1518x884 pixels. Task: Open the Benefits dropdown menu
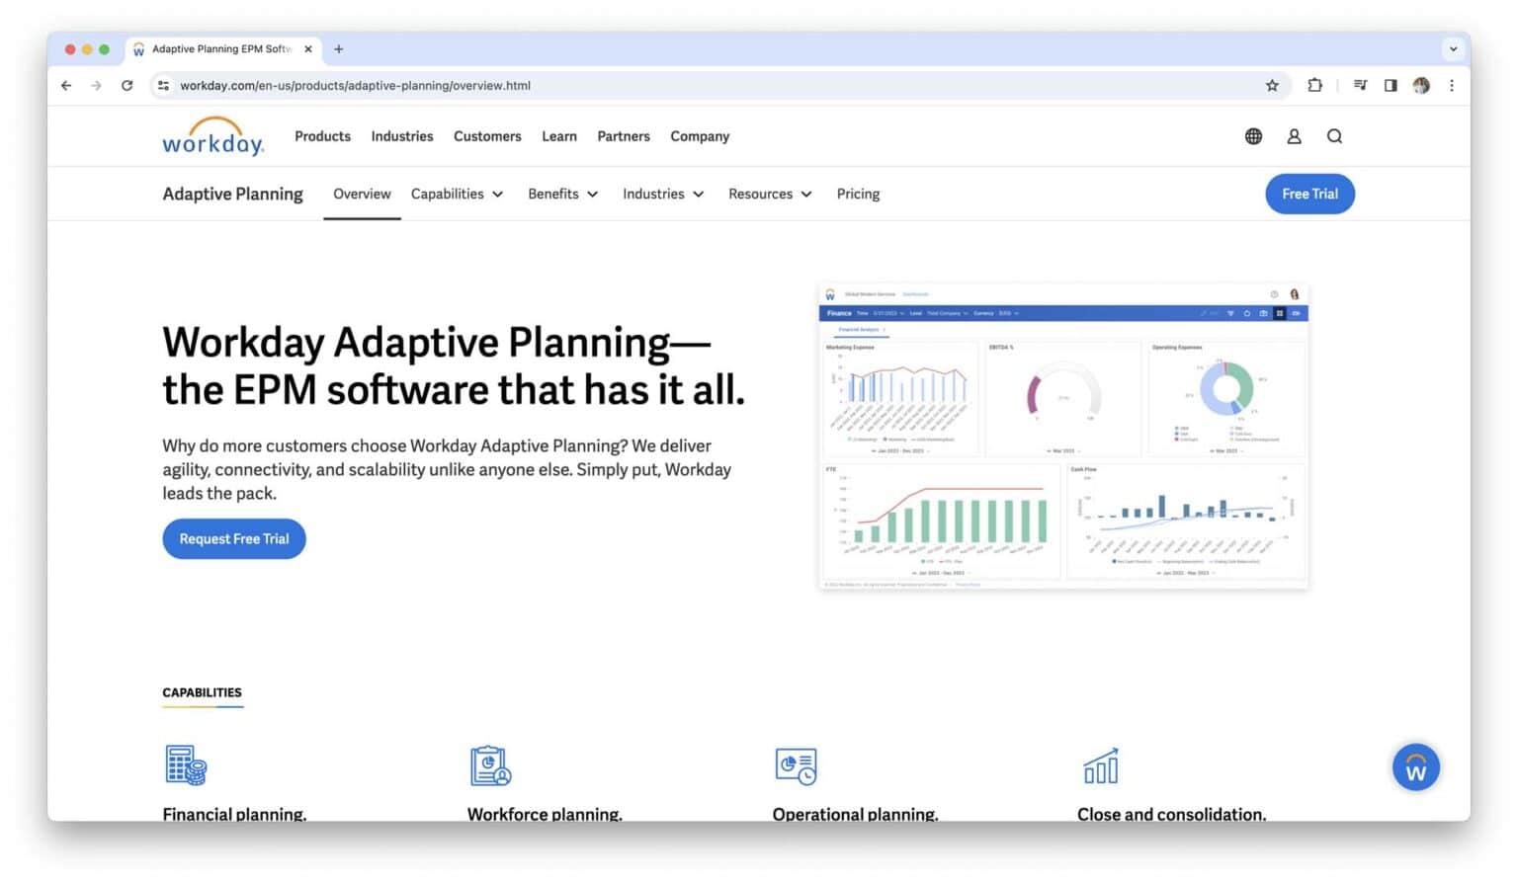pos(561,194)
